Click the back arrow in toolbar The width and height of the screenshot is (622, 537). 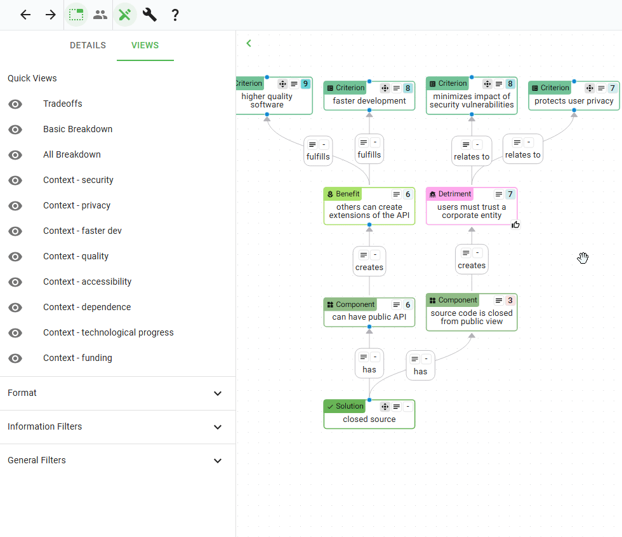click(25, 15)
